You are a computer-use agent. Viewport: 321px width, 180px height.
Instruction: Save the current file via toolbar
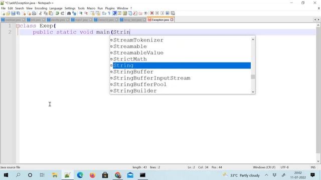[13, 13]
